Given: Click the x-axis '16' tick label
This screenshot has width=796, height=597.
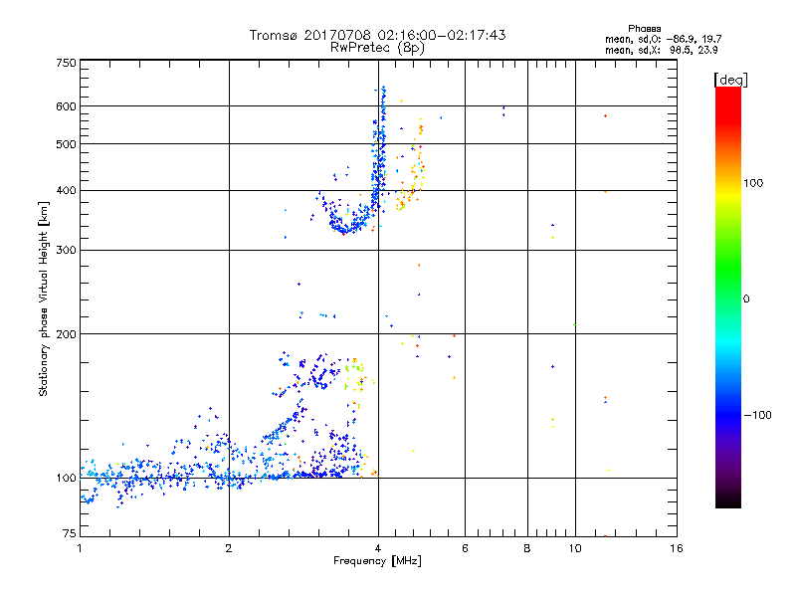Looking at the screenshot, I should (677, 548).
